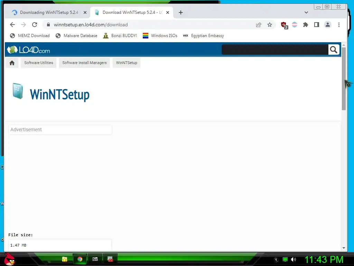
Task: Bookmark this page with the star
Action: pyautogui.click(x=270, y=25)
